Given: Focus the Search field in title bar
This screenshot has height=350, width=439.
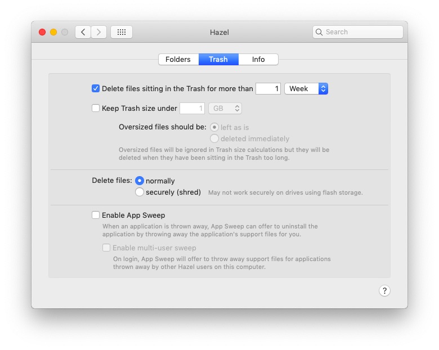Looking at the screenshot, I should 358,32.
